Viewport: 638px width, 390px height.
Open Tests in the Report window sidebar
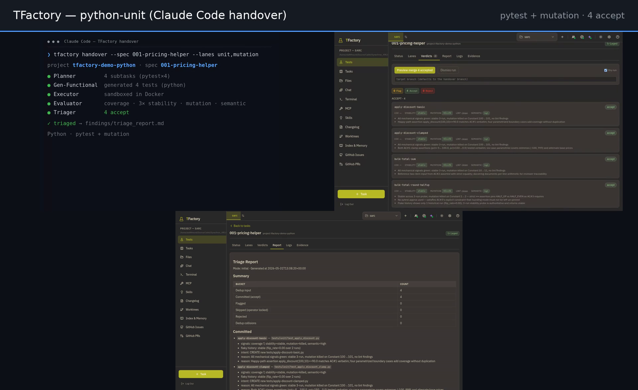(x=202, y=239)
